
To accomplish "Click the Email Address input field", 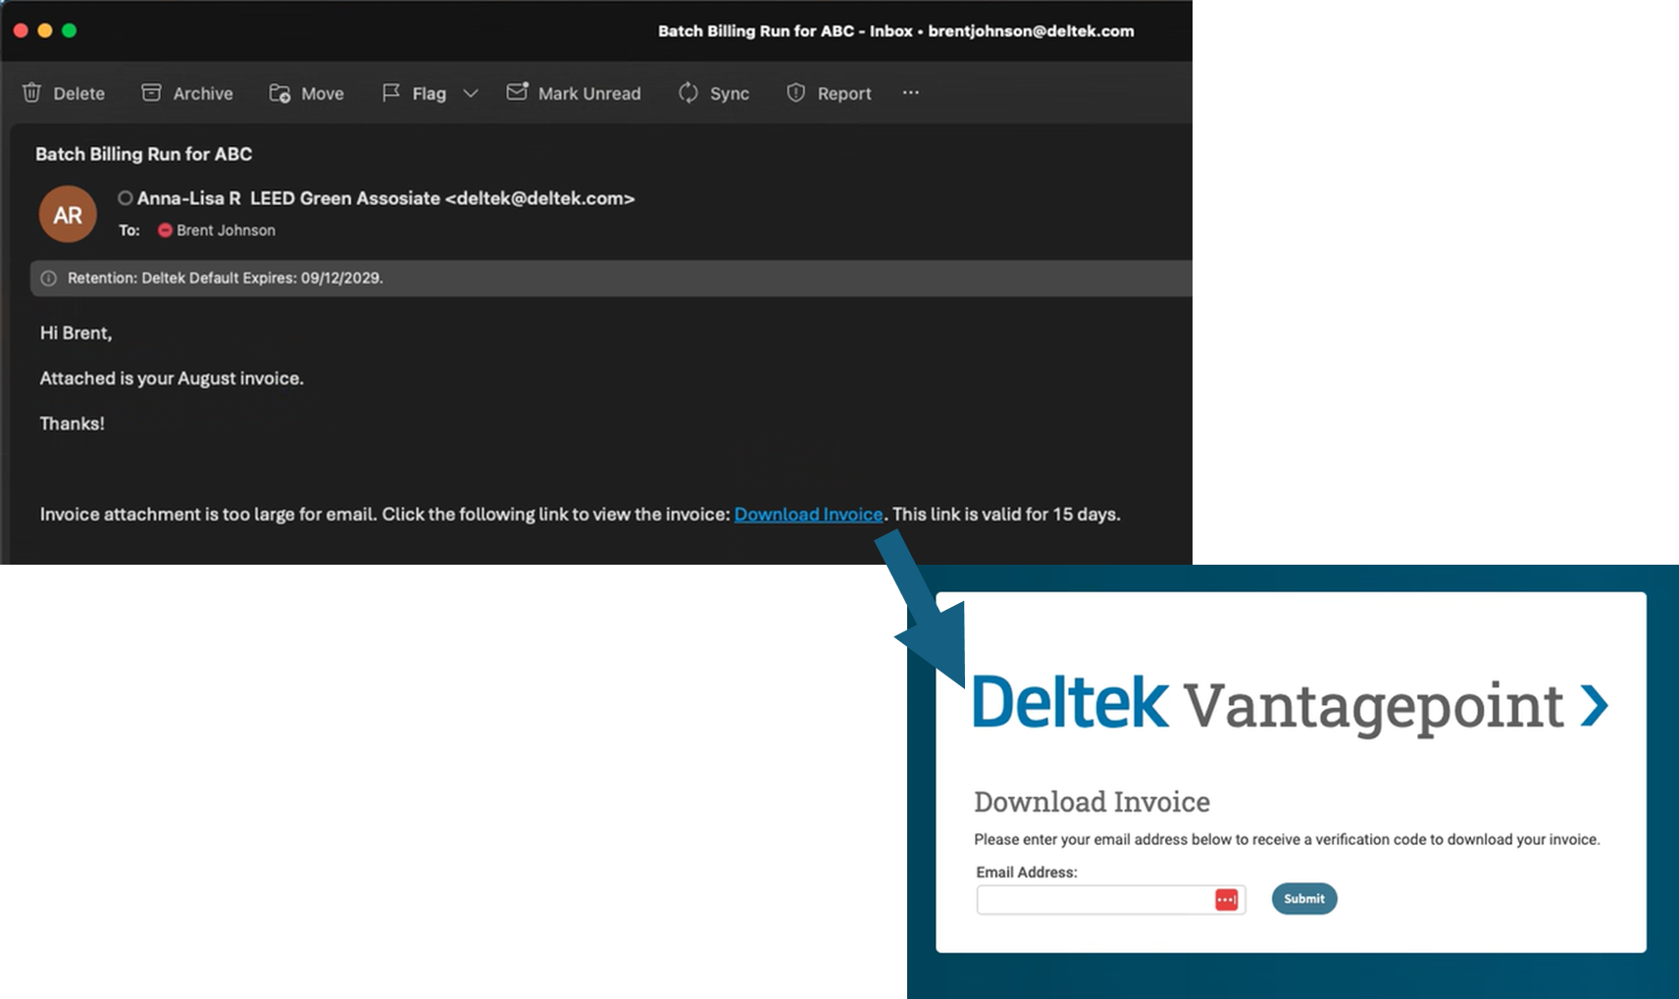I will (x=1111, y=900).
